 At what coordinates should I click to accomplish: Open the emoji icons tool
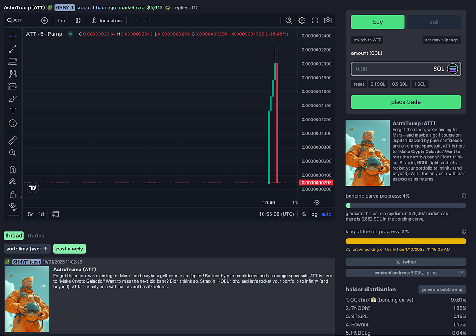(13, 124)
